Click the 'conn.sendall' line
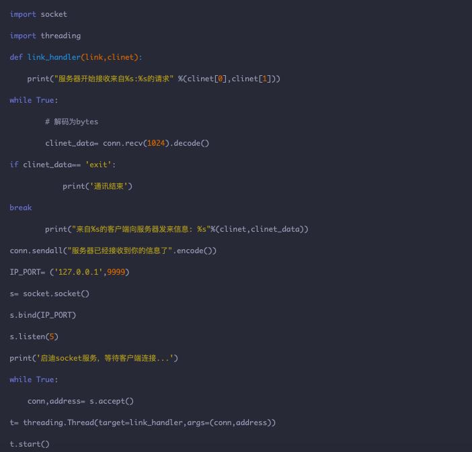The width and height of the screenshot is (472, 452). click(113, 251)
